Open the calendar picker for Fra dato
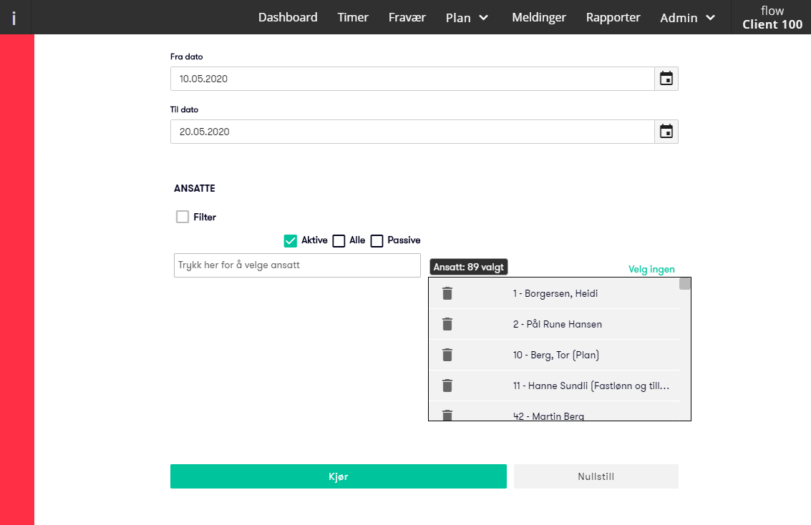811x525 pixels. click(x=666, y=79)
